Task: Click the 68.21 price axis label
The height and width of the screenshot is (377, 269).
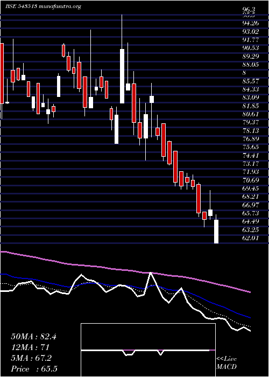Action: click(x=251, y=197)
